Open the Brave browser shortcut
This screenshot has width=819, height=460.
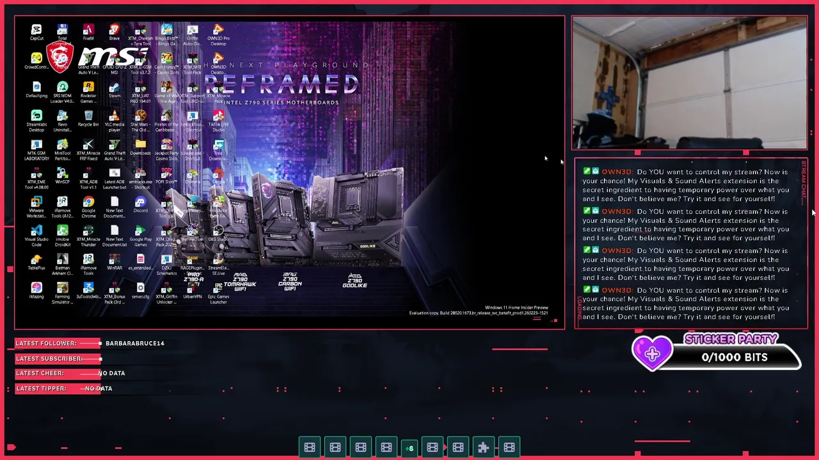pos(114,33)
